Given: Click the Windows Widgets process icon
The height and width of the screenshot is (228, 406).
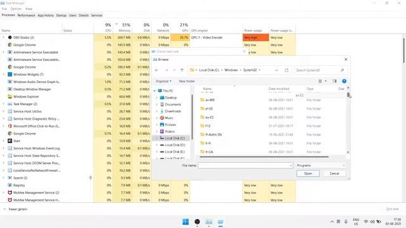Looking at the screenshot, I should click(x=10, y=75).
